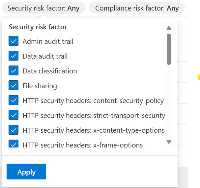The height and width of the screenshot is (188, 200).
Task: Toggle the Data classification checkbox
Action: pos(14,71)
